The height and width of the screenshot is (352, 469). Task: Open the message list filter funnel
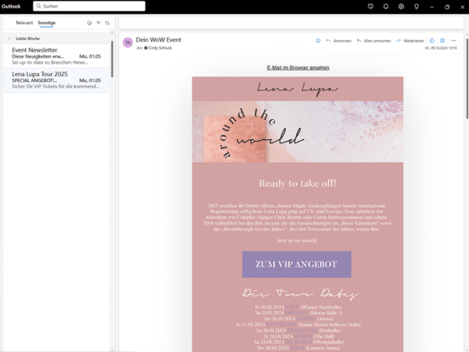[99, 23]
